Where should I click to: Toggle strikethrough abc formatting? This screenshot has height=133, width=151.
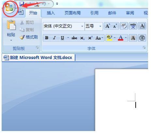[74, 38]
